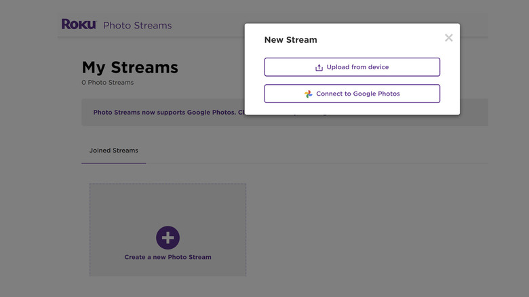Click the banner text right of the dialog

click(474, 113)
